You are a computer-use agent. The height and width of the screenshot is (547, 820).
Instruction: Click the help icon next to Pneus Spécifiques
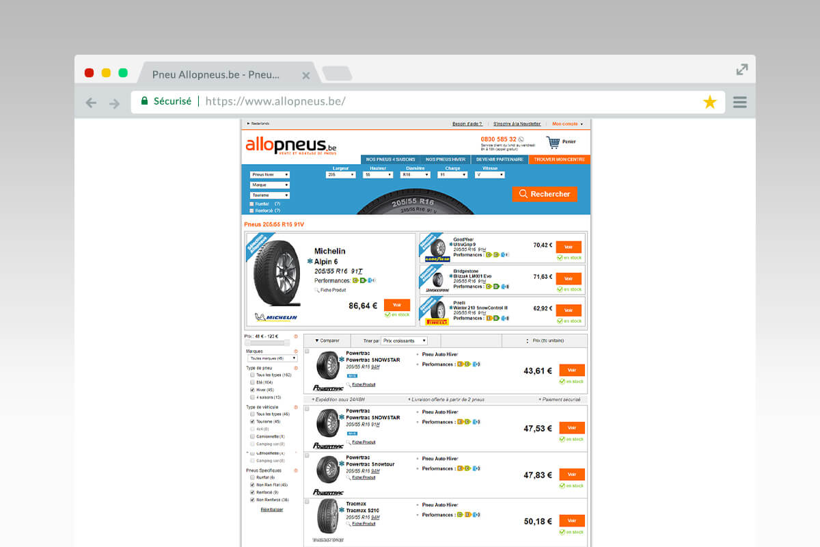pyautogui.click(x=296, y=470)
